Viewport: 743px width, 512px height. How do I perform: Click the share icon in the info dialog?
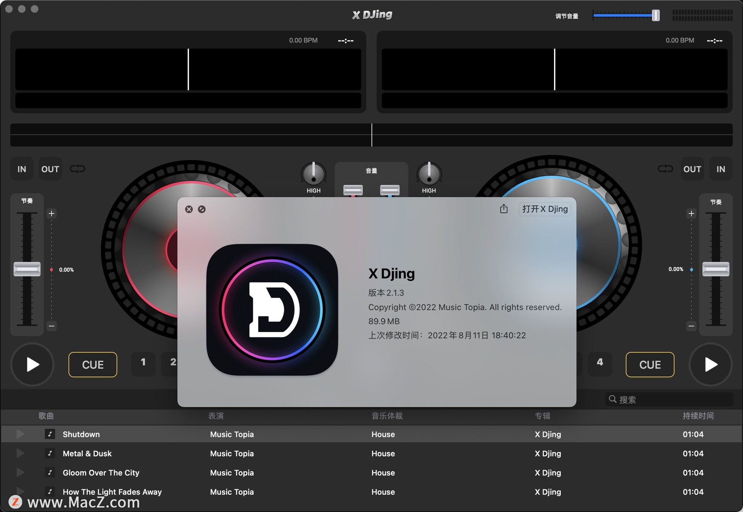coord(504,209)
